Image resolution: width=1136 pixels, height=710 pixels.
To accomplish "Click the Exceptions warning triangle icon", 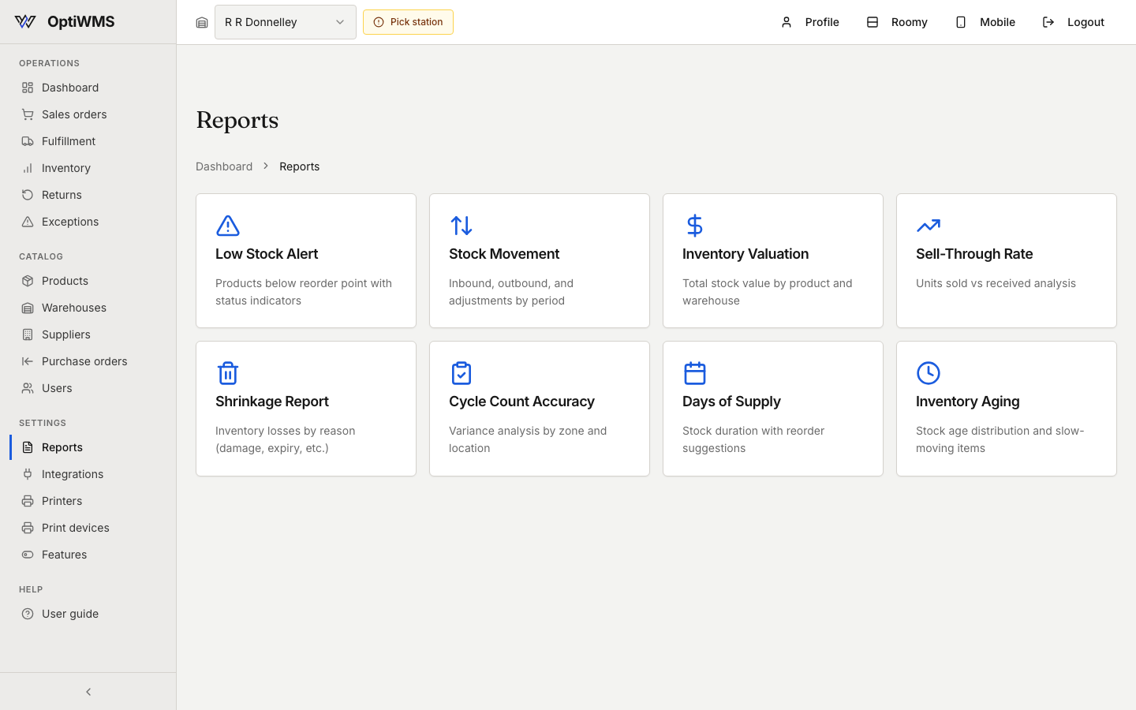I will 28,222.
